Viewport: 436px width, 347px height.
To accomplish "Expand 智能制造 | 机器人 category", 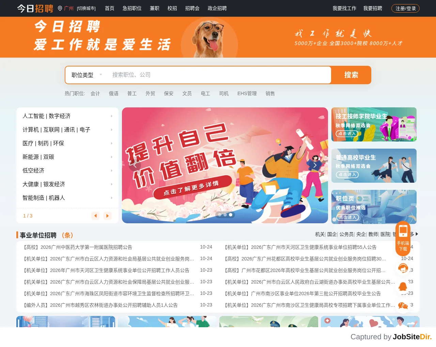I will point(67,198).
